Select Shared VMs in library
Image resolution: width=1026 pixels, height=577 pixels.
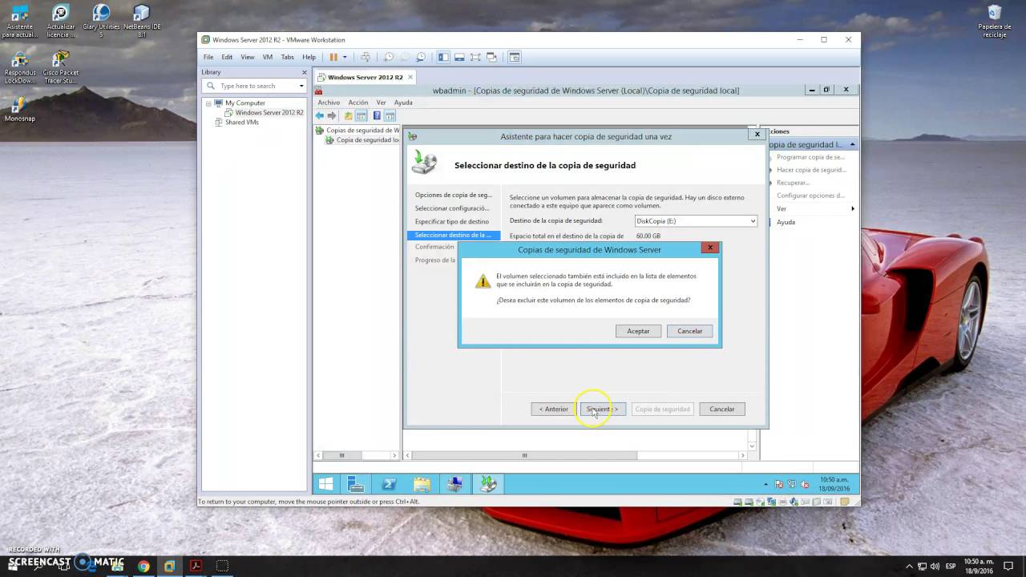242,122
